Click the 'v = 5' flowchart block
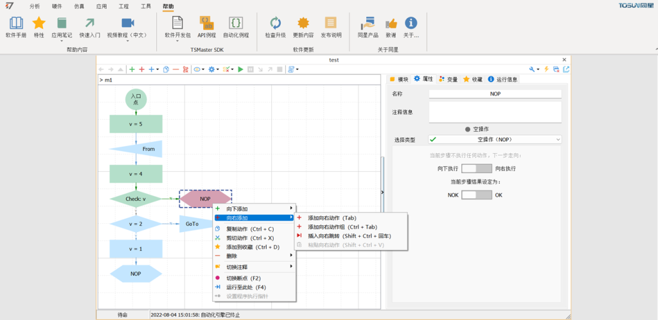The width and height of the screenshot is (658, 320). coord(136,124)
